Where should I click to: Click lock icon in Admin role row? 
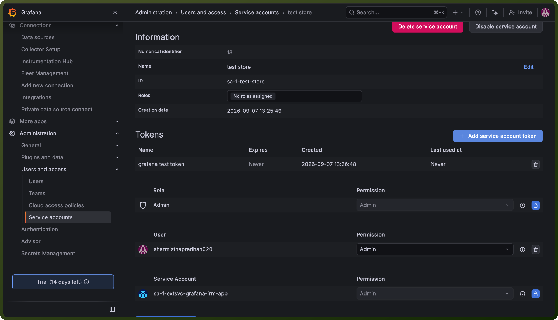(x=536, y=205)
